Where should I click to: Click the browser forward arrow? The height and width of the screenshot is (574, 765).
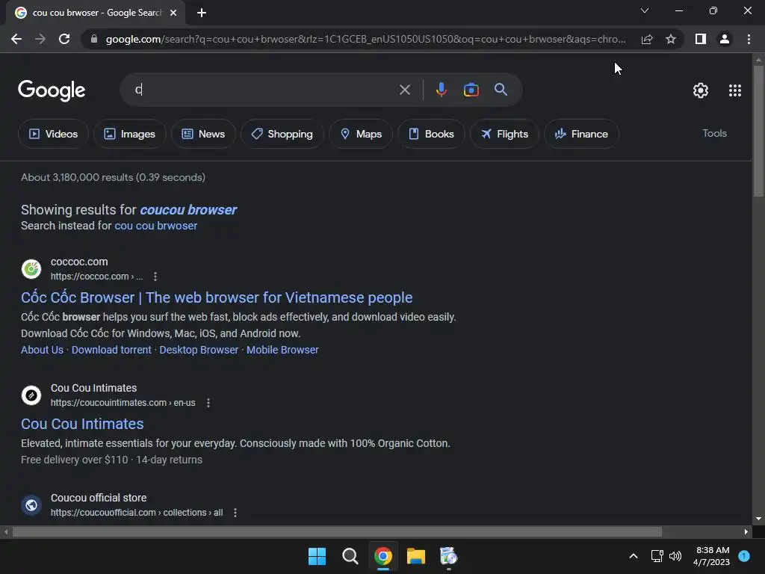click(40, 39)
